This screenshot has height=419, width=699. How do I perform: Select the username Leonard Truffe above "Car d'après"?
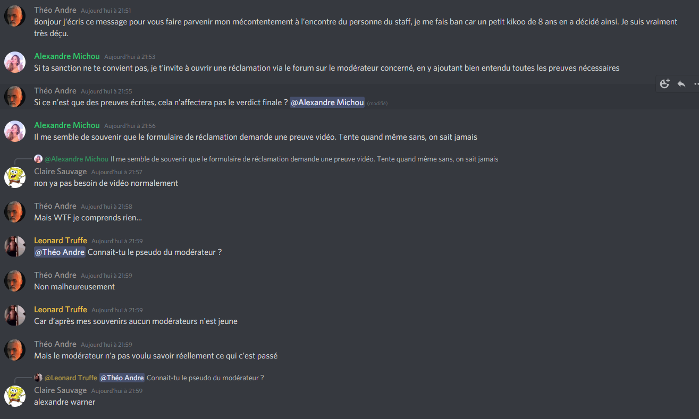click(61, 310)
